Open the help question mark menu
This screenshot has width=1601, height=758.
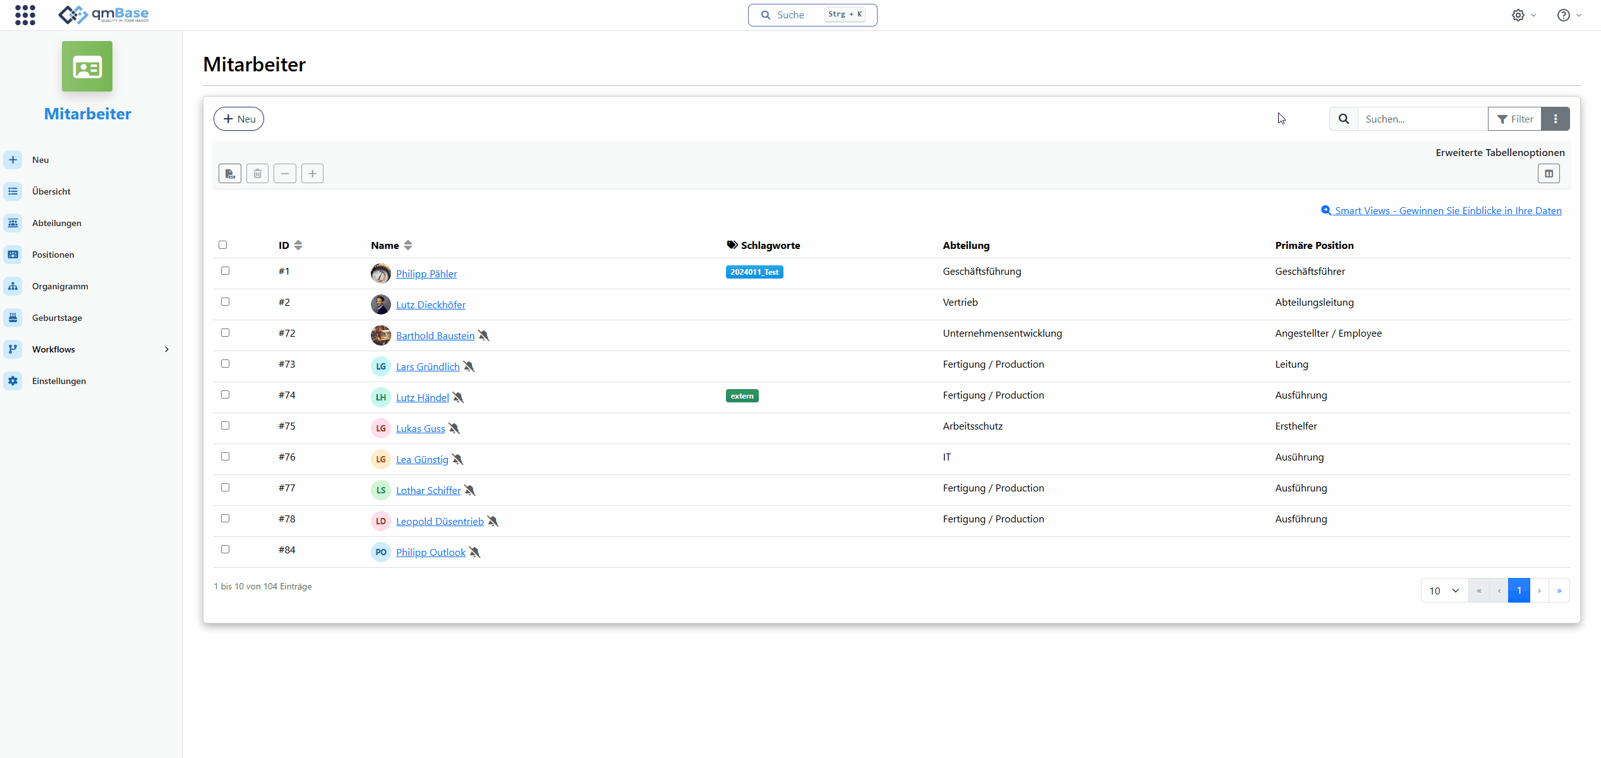coord(1569,15)
